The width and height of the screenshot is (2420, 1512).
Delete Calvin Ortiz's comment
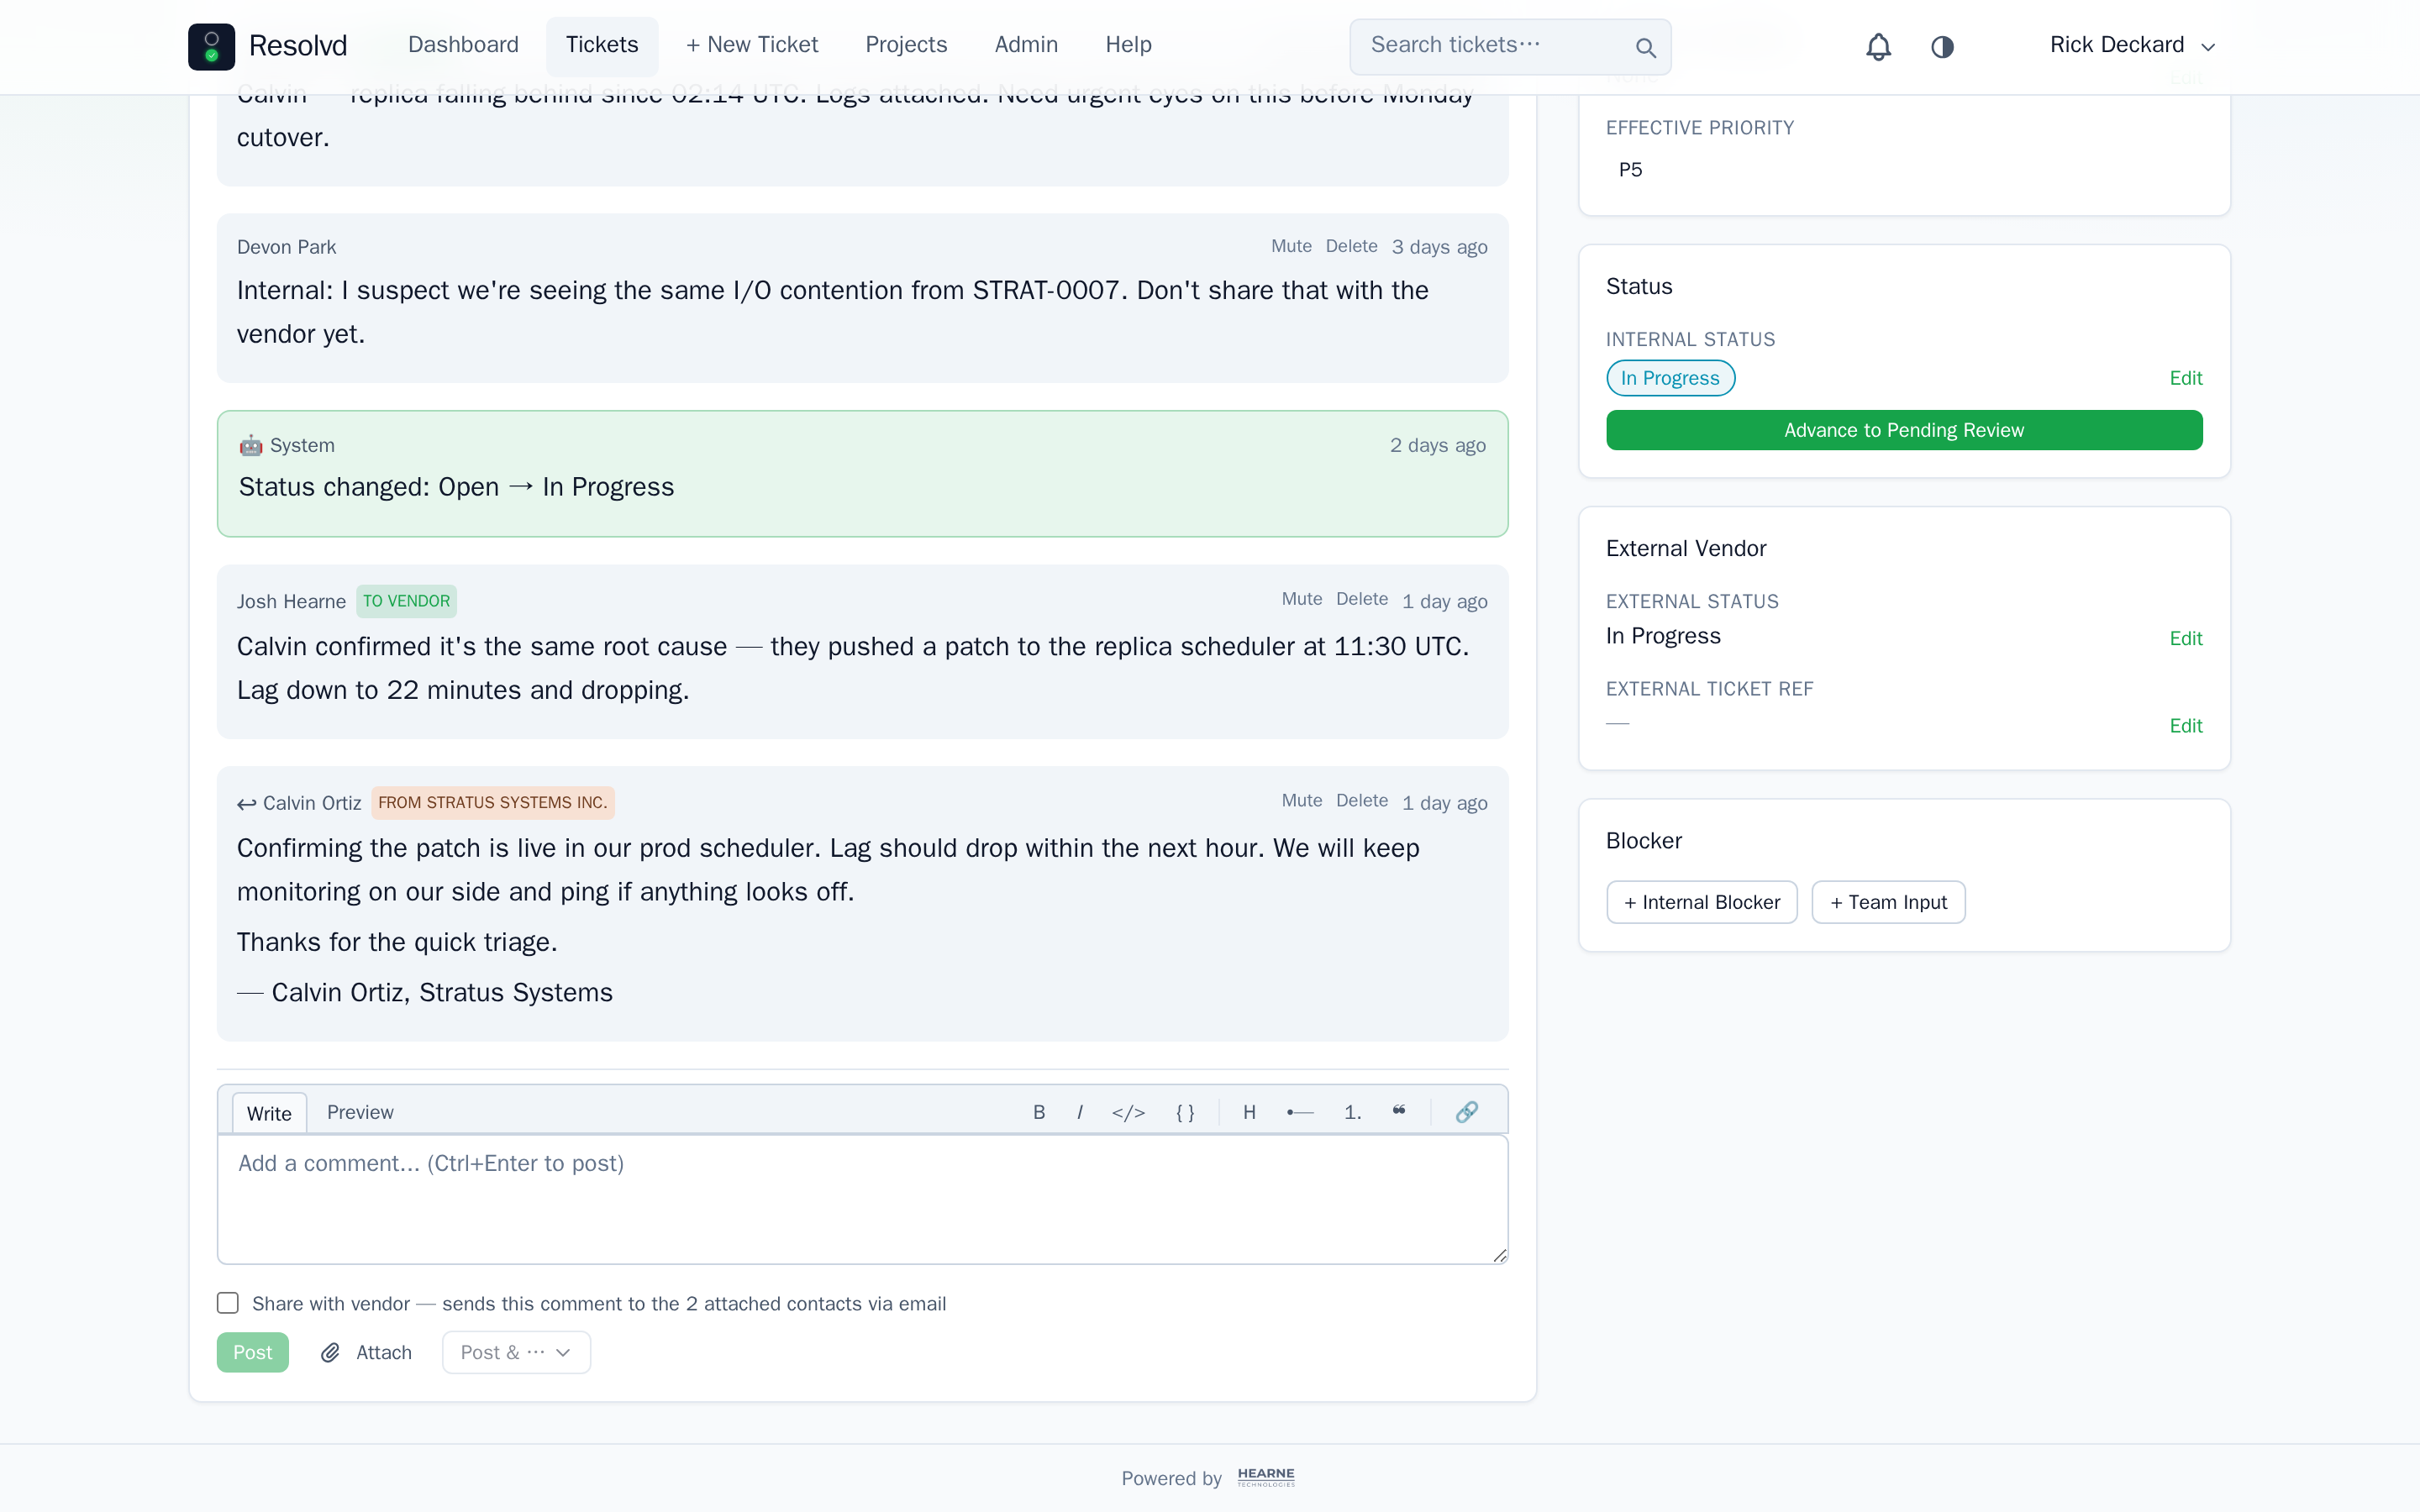coord(1362,801)
